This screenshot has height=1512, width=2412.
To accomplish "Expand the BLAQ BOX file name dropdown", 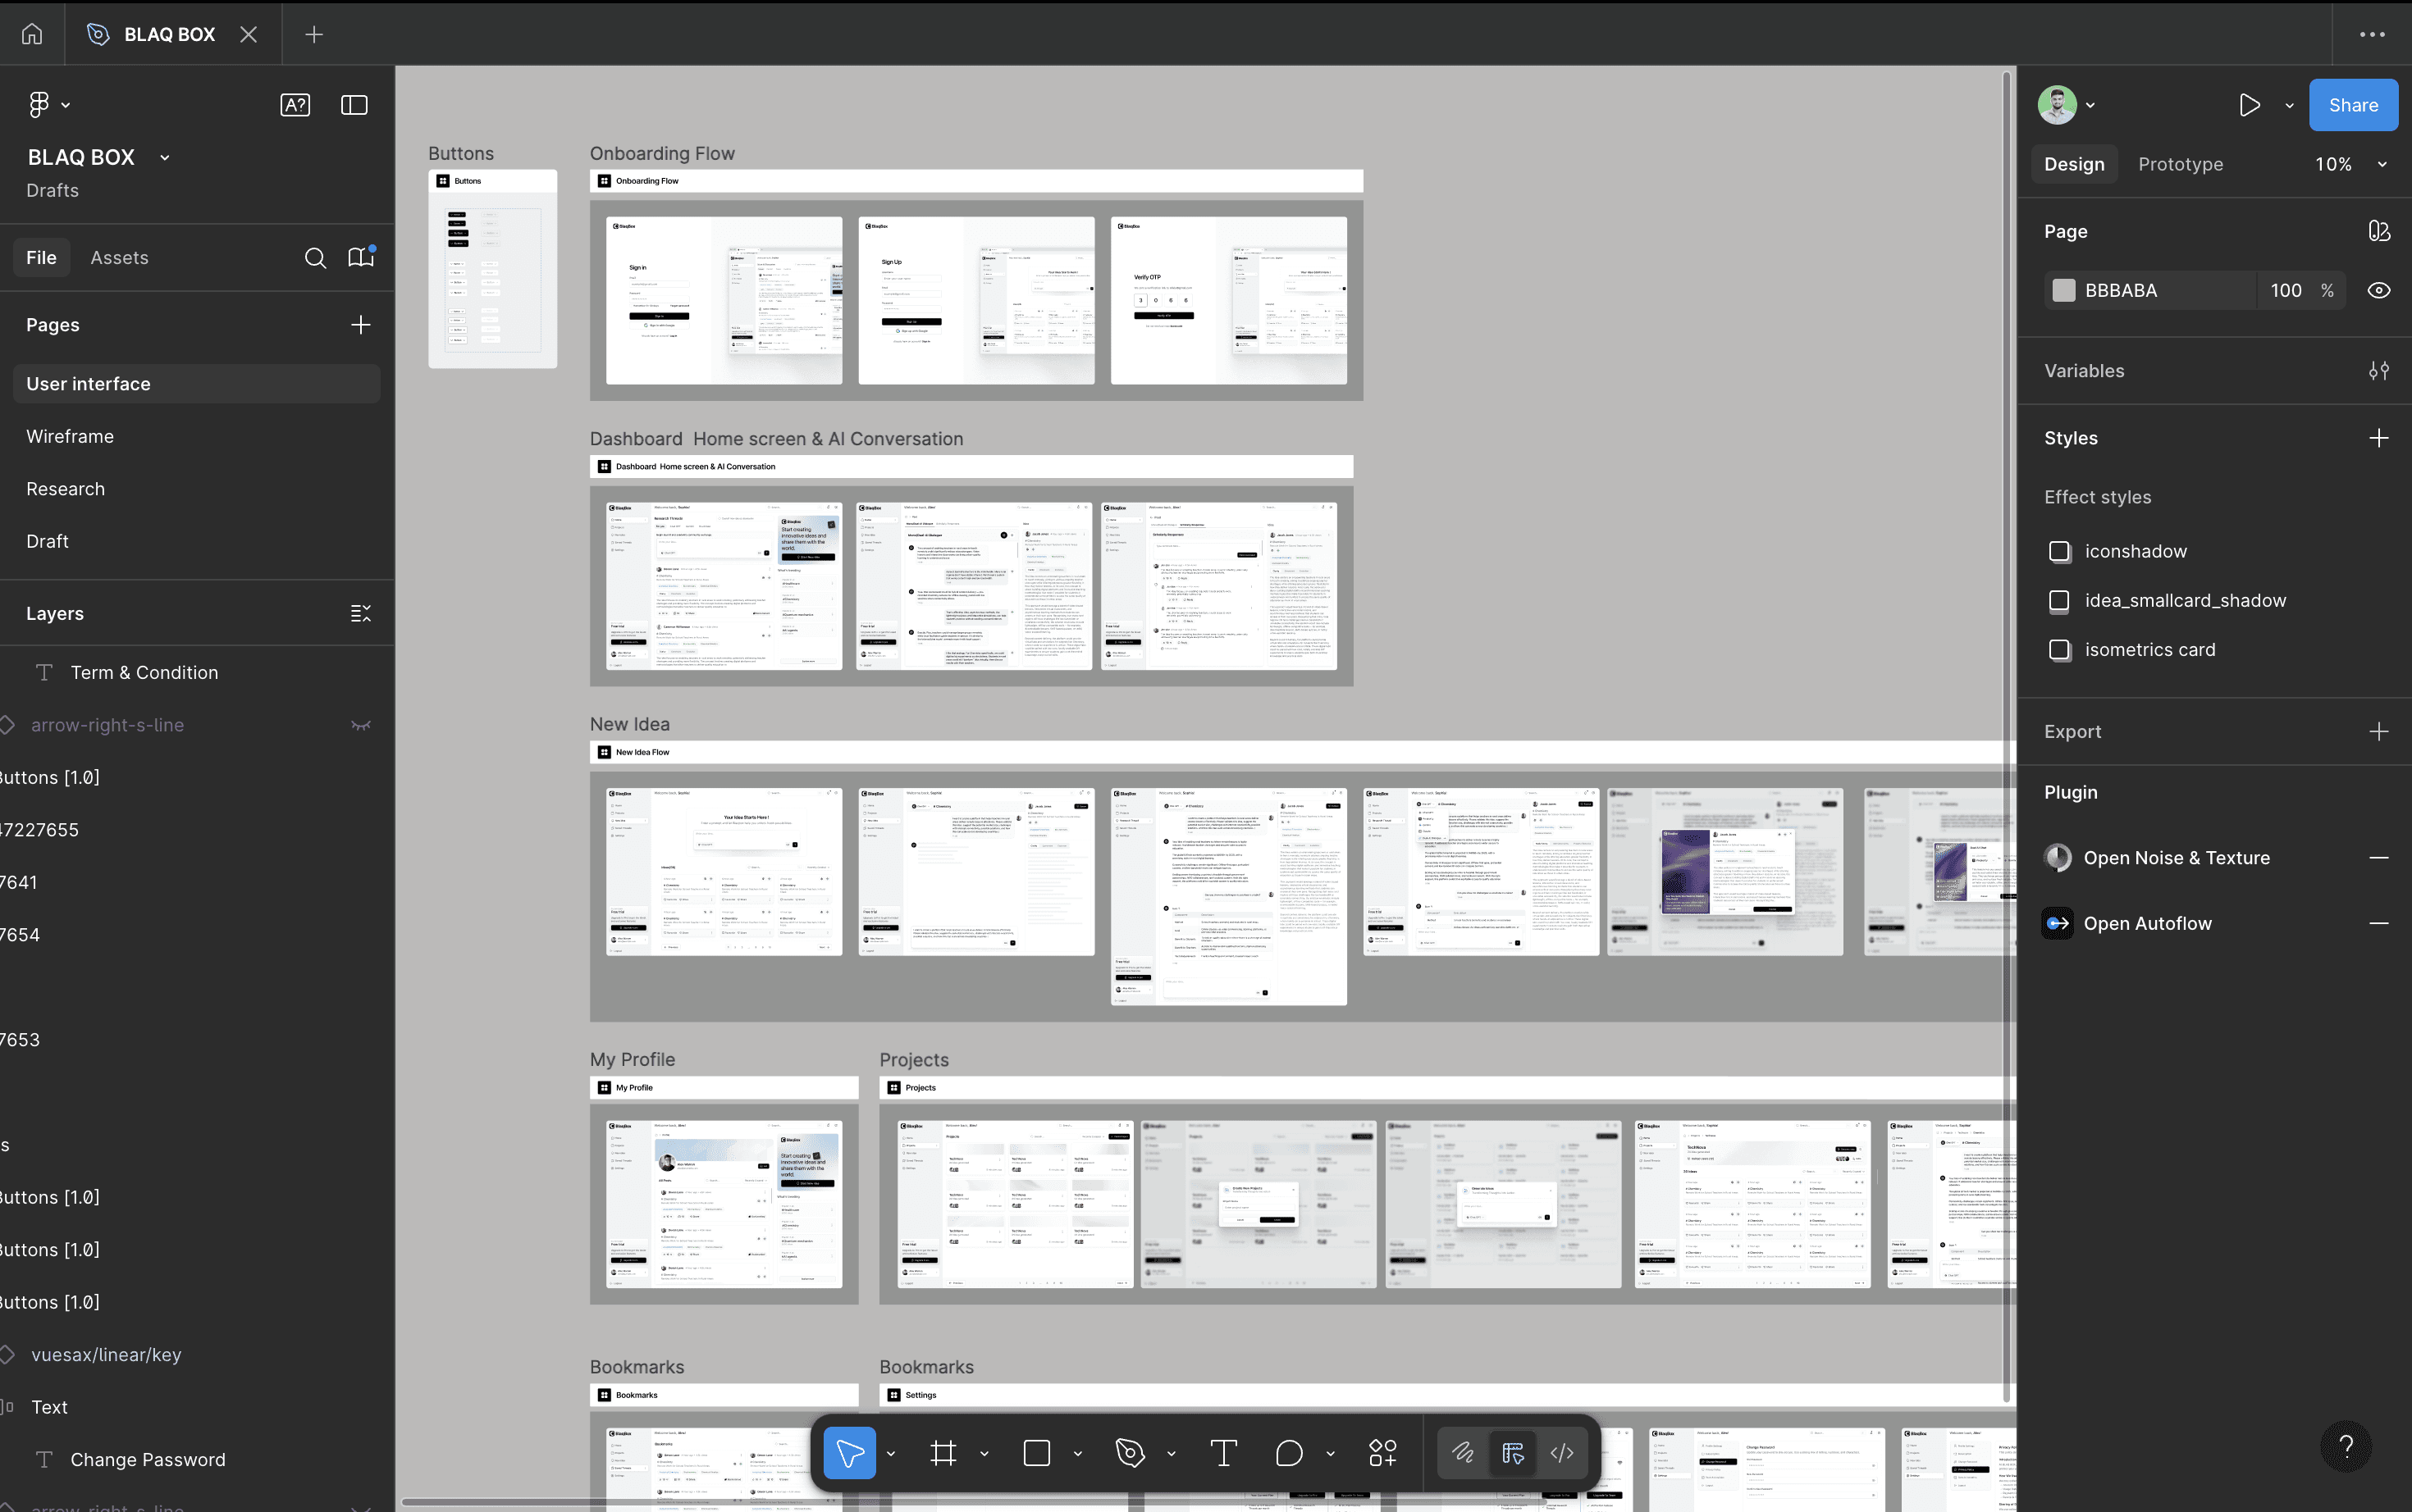I will pos(165,158).
